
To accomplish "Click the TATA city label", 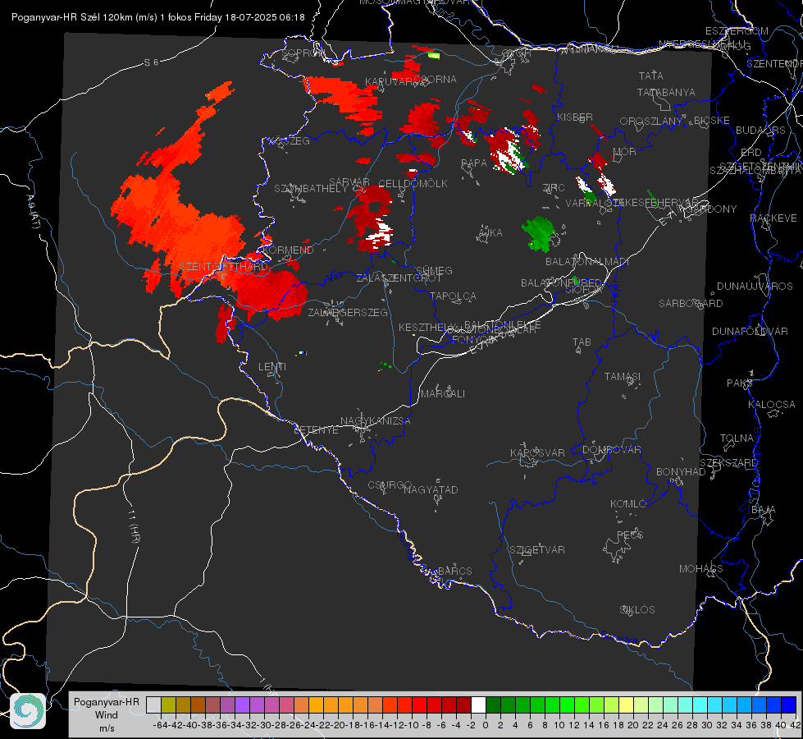I will (x=651, y=76).
